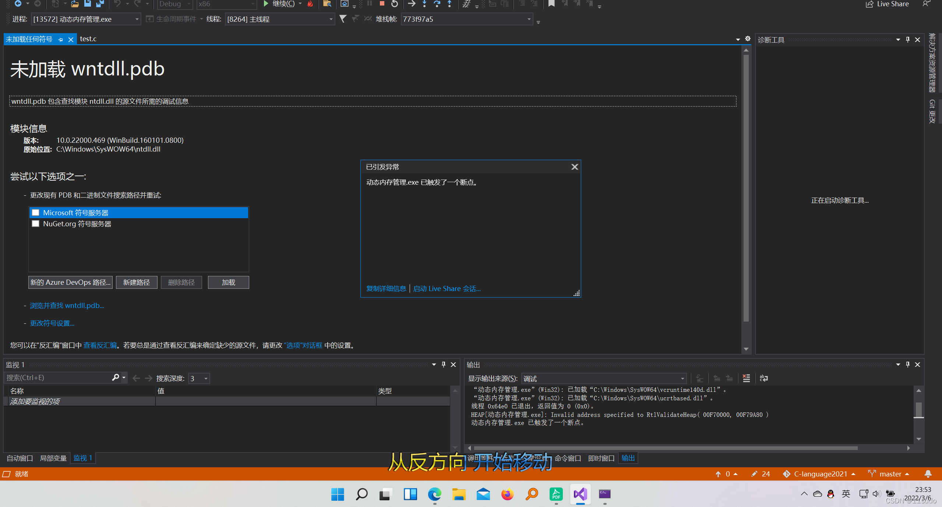Click the toggle word wrap icon in Output
Screen dimensions: 942x507
click(x=764, y=378)
